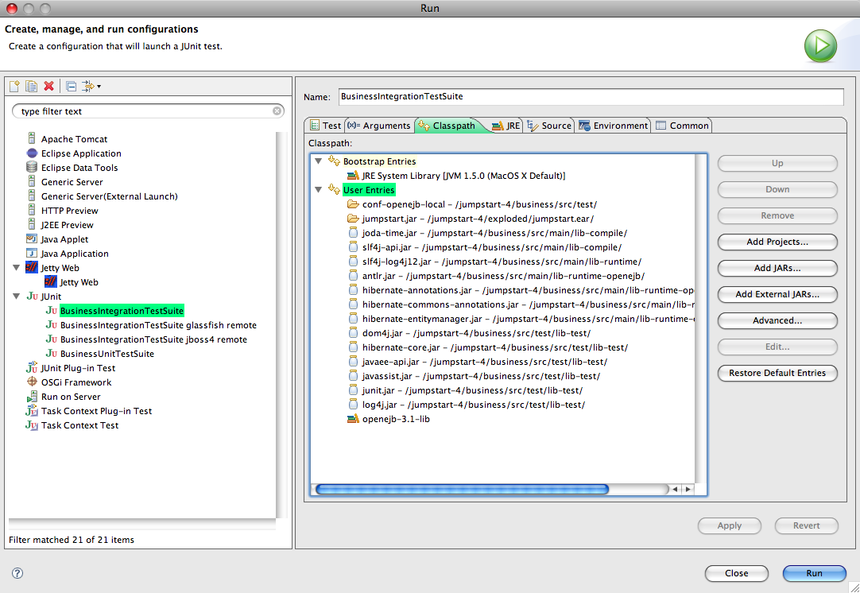Click the New launch configuration icon
860x593 pixels.
pos(15,86)
